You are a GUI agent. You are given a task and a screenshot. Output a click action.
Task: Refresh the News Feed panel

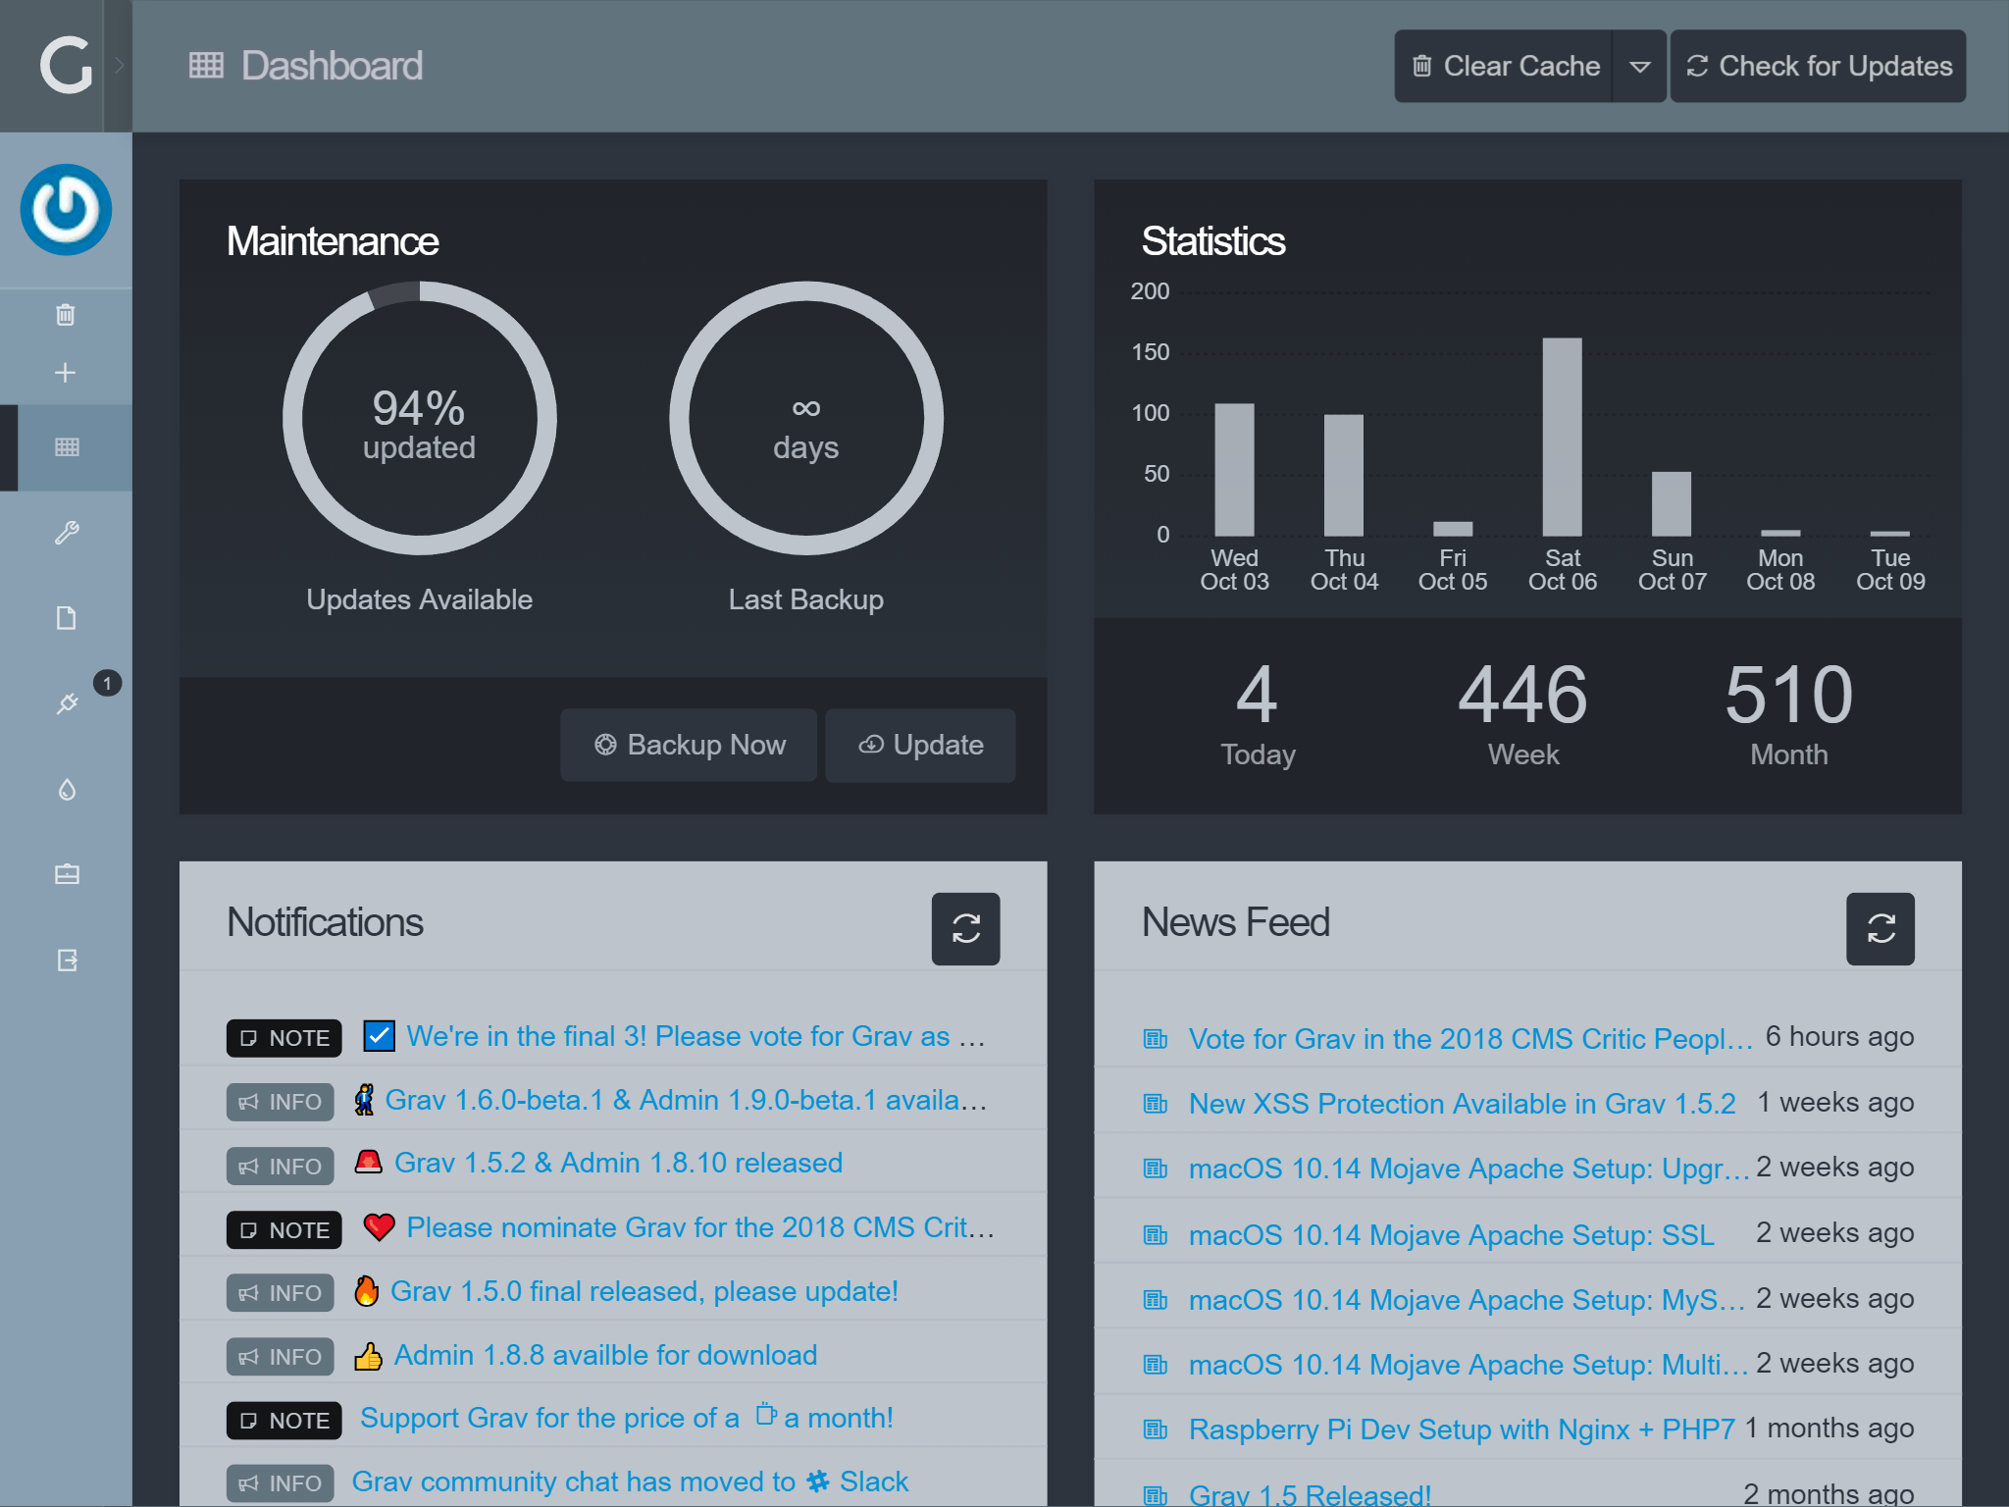click(x=1880, y=928)
